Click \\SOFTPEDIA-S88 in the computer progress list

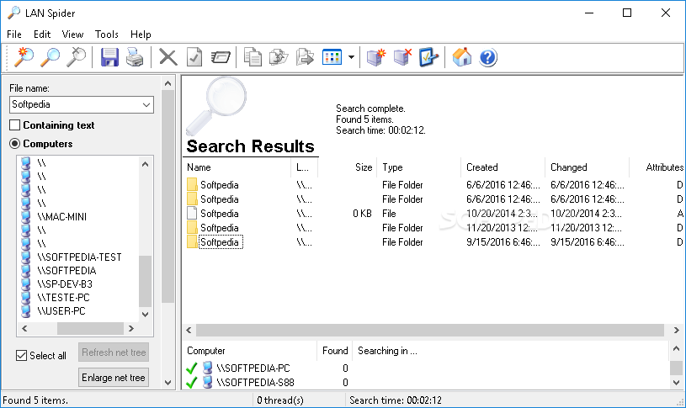pos(256,383)
